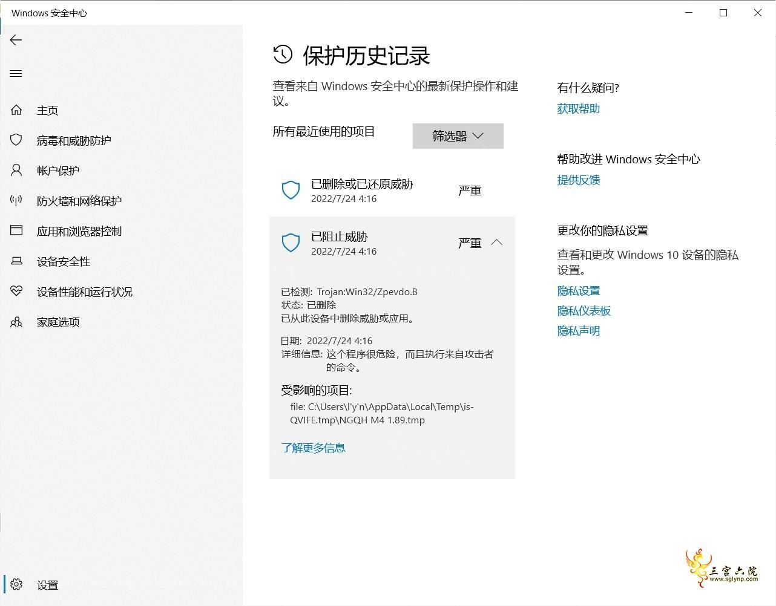The width and height of the screenshot is (776, 606).
Task: Click the 已从此设备中删除威胁或应用 message
Action: [x=349, y=318]
